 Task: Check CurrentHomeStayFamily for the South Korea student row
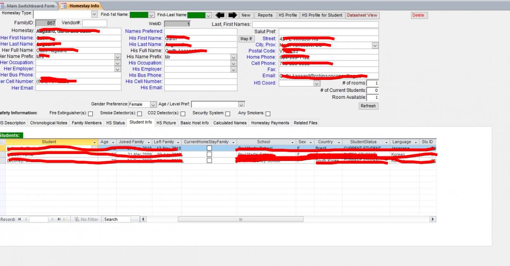[x=209, y=161]
